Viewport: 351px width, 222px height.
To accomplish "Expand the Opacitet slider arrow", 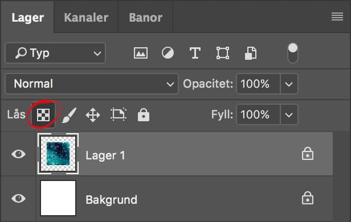I will [289, 84].
